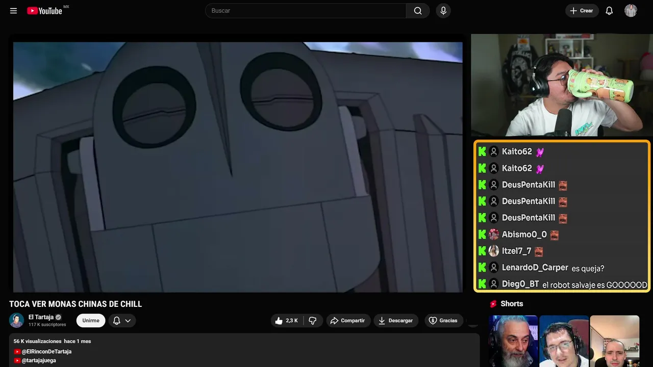Share the video using Compartir
The height and width of the screenshot is (367, 653).
tap(348, 321)
